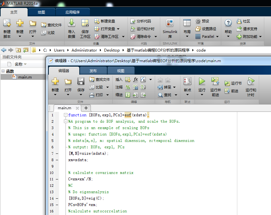Viewport: 271px width, 215px height.
Task: Expand Add-Ons (附加功能) dropdown
Action: (x=260, y=37)
